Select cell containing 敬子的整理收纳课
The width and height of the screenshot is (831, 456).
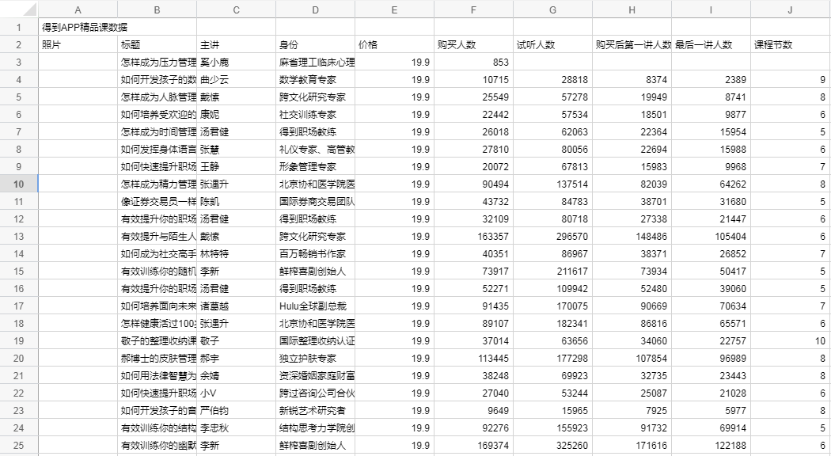point(157,341)
